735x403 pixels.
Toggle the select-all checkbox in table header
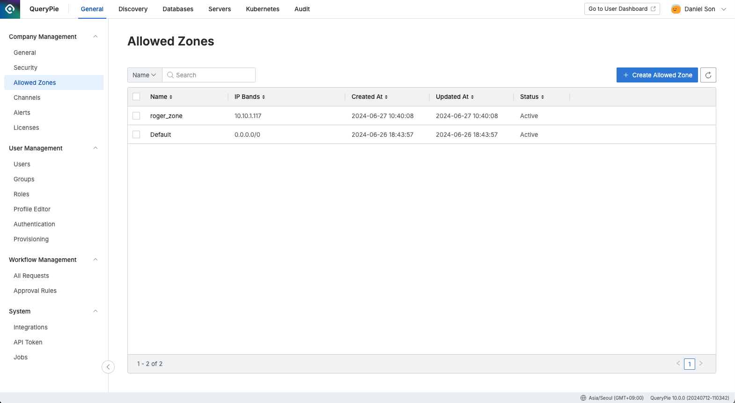pos(136,97)
